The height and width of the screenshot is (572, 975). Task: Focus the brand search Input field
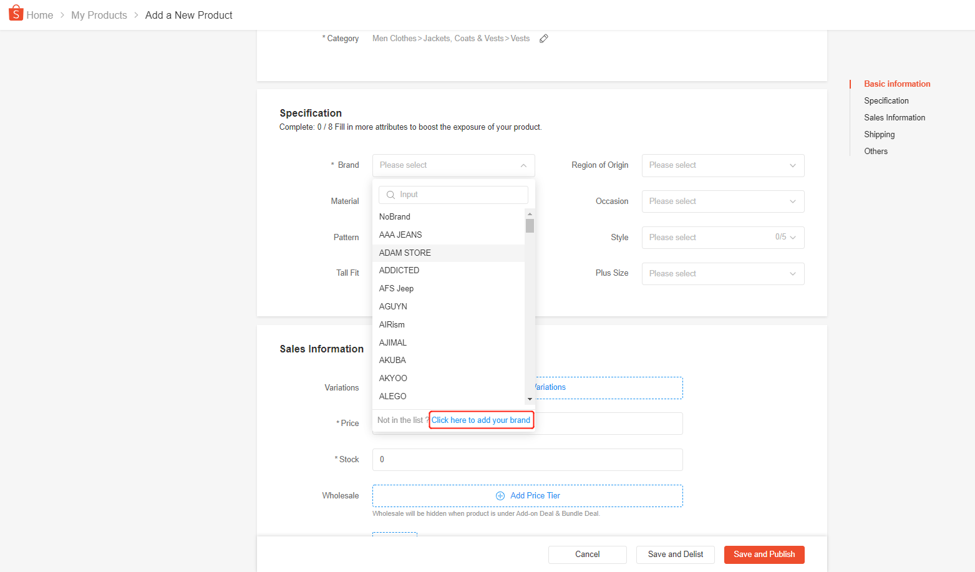tap(454, 195)
